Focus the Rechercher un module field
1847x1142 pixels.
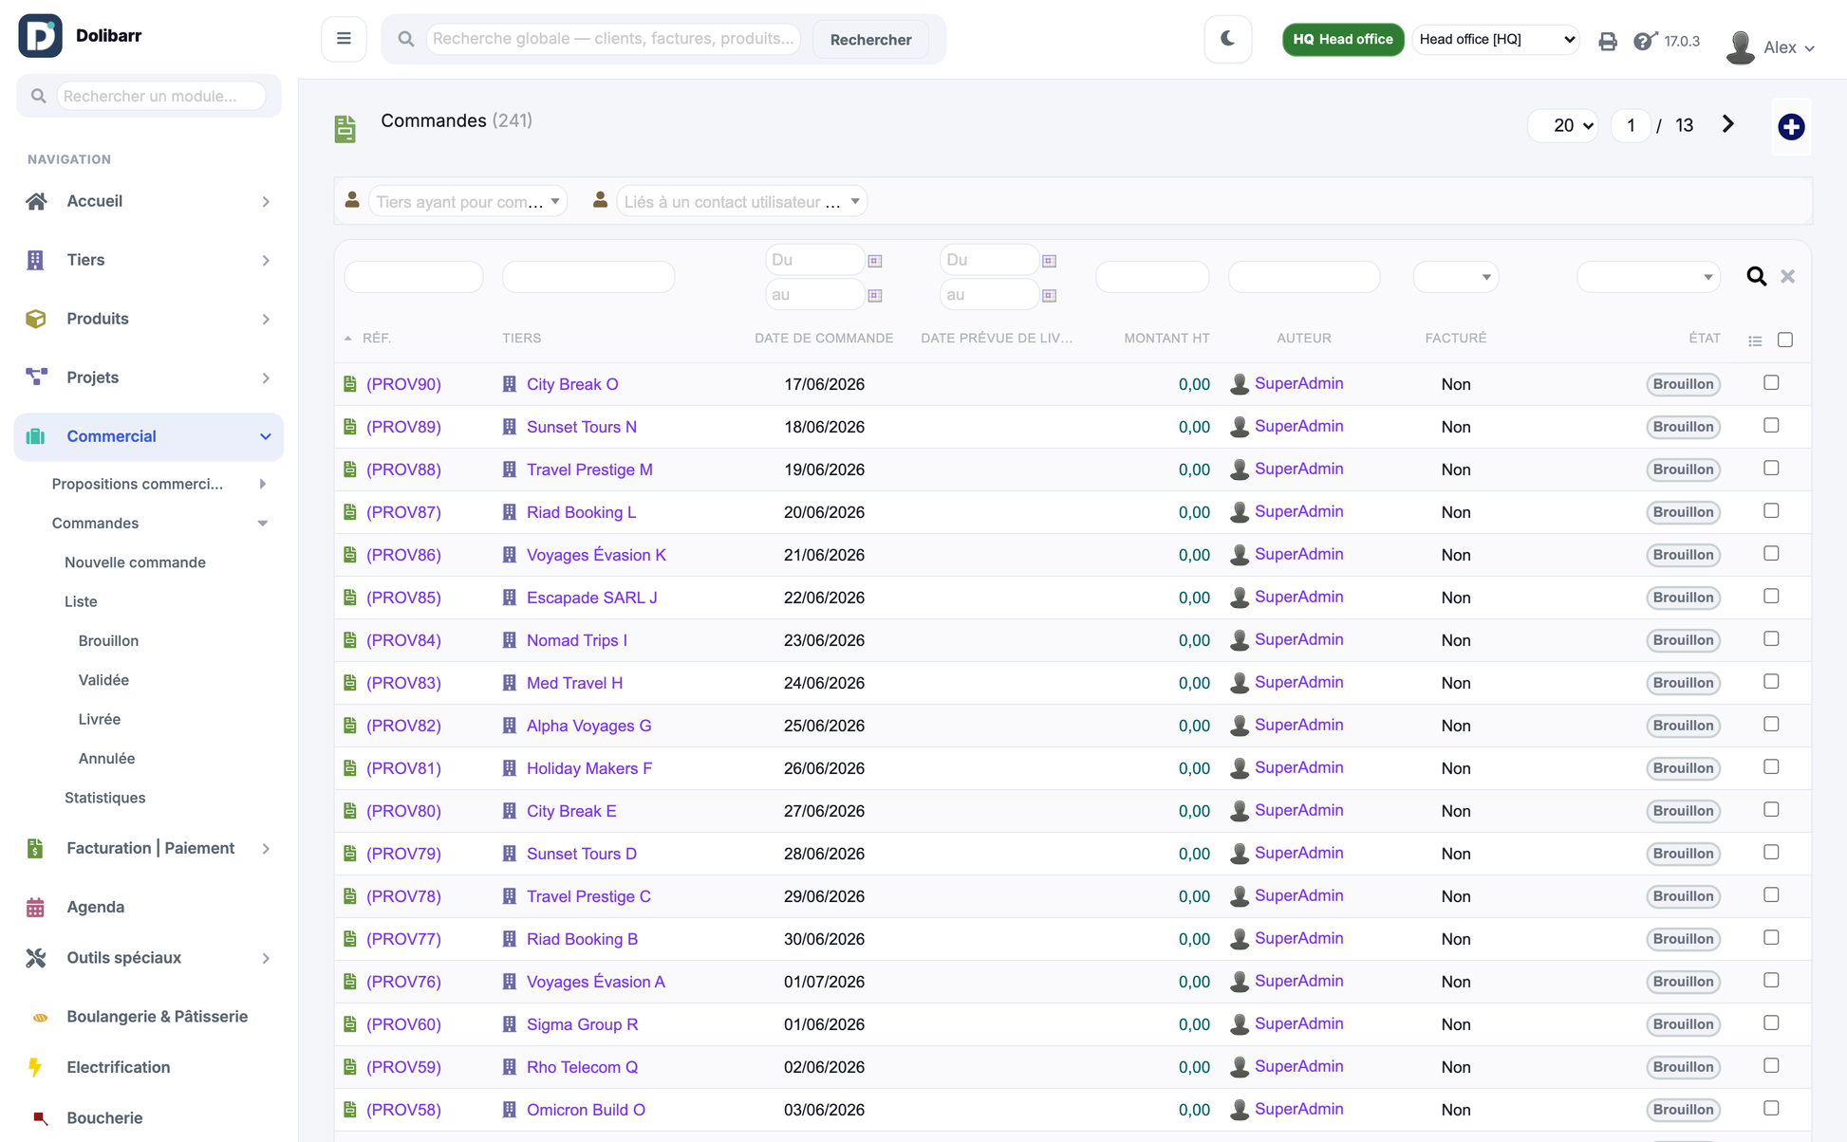[x=160, y=96]
